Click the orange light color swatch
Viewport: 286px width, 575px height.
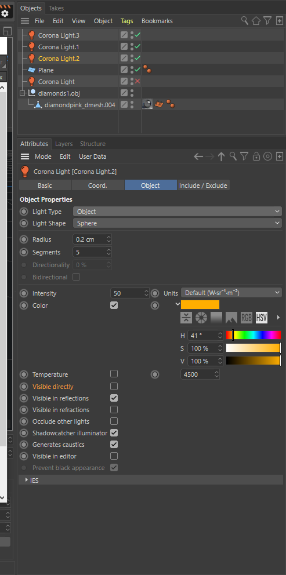click(x=200, y=305)
